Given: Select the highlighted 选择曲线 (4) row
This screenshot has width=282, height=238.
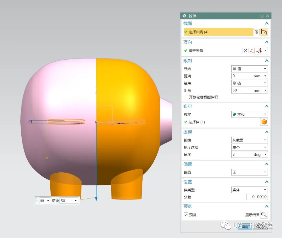Looking at the screenshot, I should pos(218,32).
